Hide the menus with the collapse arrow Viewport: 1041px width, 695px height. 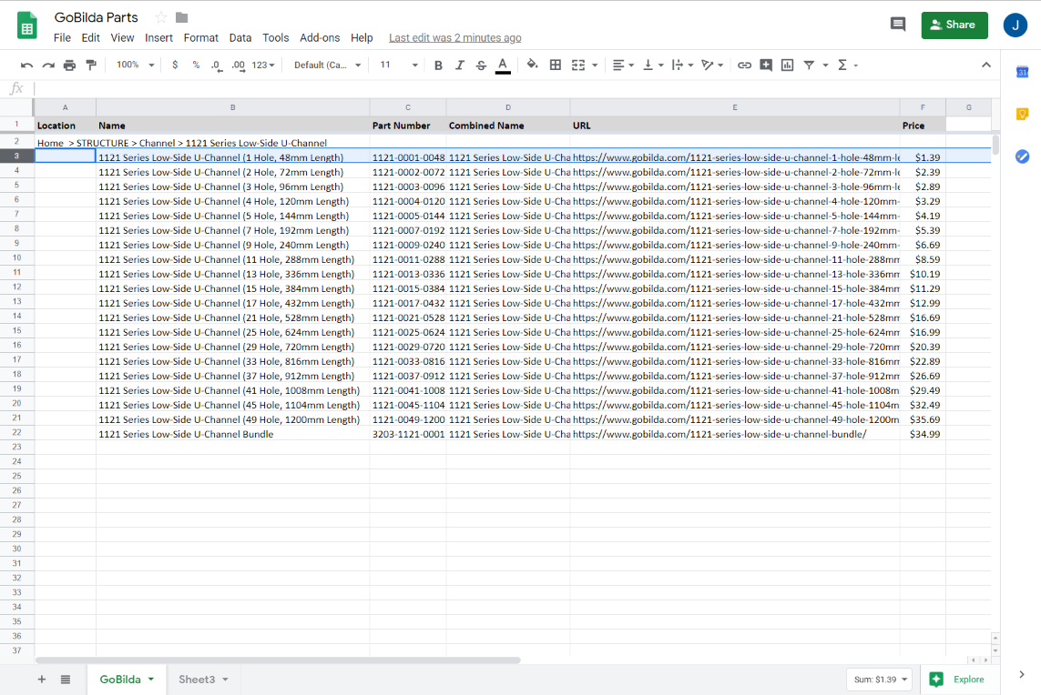[x=985, y=65]
